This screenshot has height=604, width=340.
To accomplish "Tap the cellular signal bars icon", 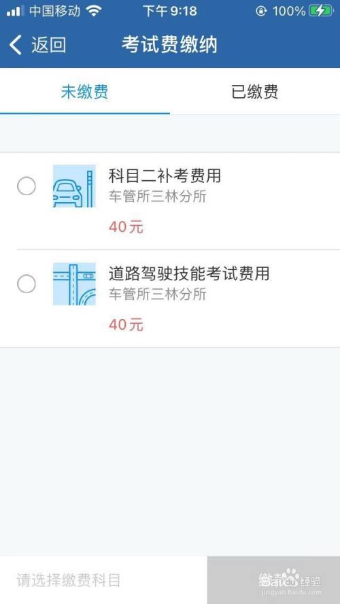I will (15, 11).
